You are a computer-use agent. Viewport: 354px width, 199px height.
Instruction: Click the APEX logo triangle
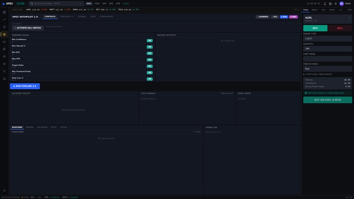4,4
